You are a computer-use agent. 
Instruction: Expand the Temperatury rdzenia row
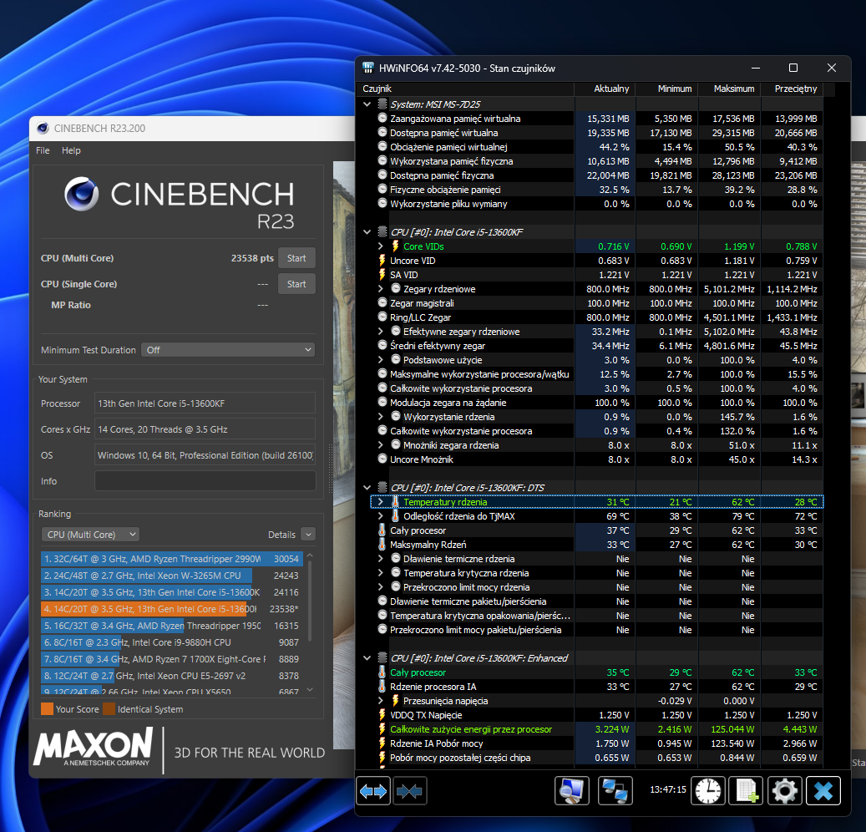click(x=381, y=502)
